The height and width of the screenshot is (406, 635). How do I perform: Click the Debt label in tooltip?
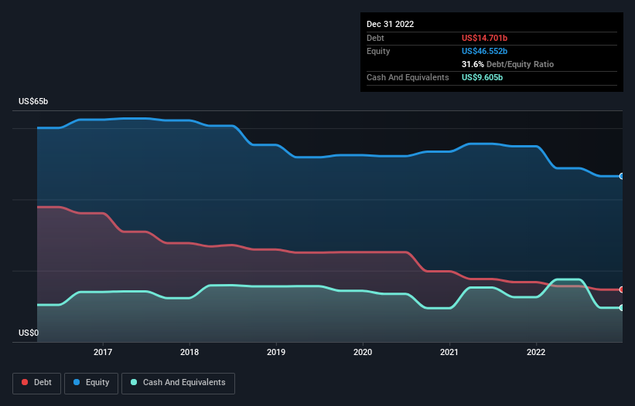click(375, 38)
